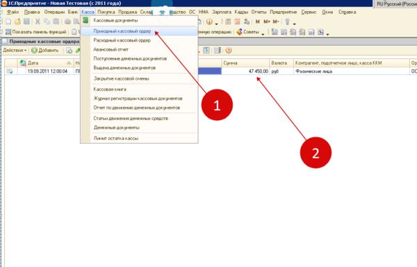Click the New document icon in toolbar

coord(8,21)
